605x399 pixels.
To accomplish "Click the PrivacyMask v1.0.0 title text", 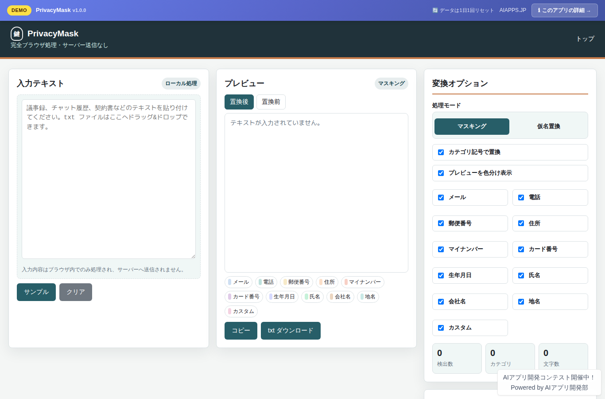I will click(61, 10).
